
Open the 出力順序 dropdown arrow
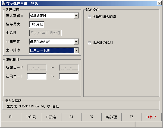coord(76,50)
